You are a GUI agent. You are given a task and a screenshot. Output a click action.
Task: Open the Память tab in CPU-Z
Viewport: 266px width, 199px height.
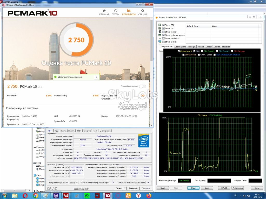(x=71, y=131)
